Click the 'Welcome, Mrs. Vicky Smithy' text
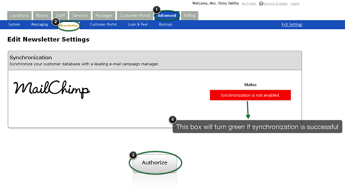Screen dimensions: 345x189 pyautogui.click(x=216, y=3)
